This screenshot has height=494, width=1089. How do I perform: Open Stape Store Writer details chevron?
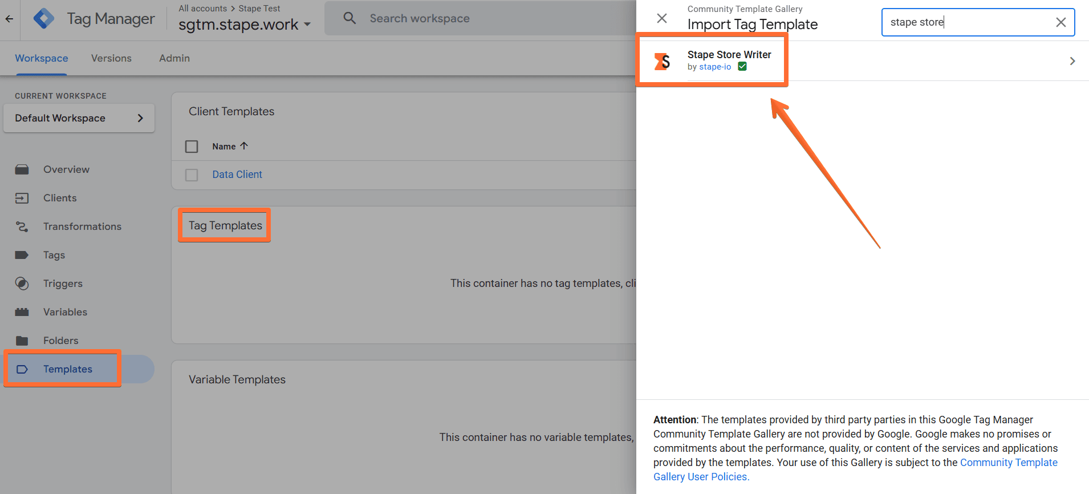(1072, 61)
